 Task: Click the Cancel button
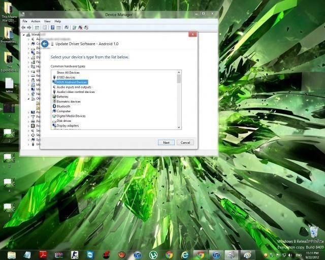point(185,143)
